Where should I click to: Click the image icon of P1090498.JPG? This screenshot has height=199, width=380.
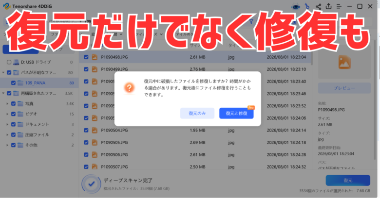click(x=95, y=57)
